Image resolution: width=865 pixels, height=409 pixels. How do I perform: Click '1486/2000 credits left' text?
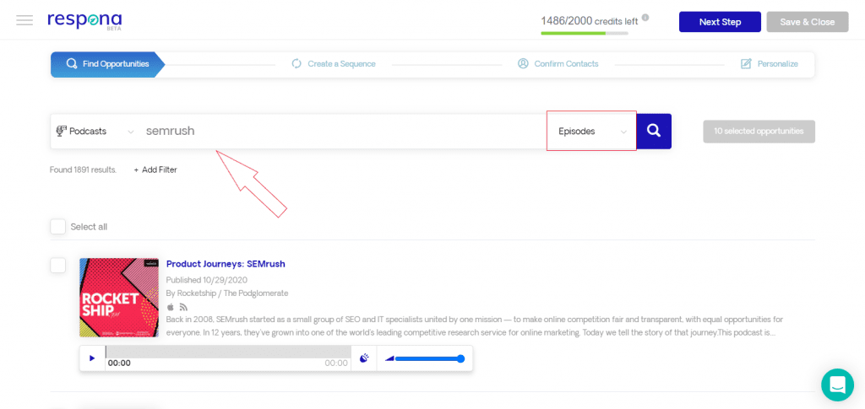point(589,21)
